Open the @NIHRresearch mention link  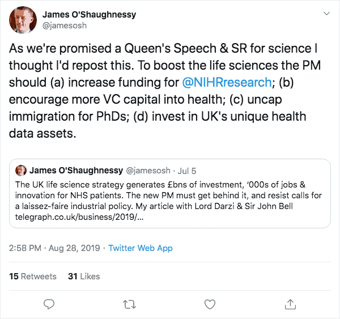point(228,82)
